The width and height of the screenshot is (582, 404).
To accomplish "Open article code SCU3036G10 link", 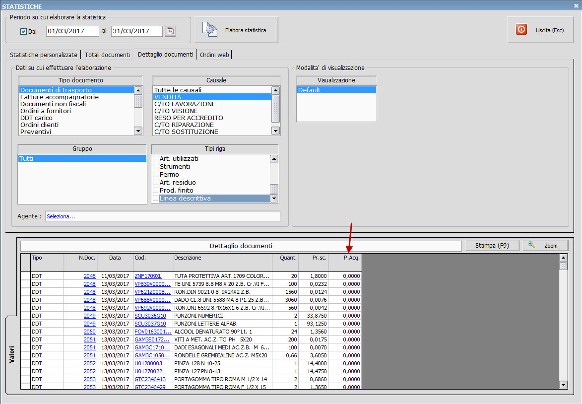I will [150, 316].
